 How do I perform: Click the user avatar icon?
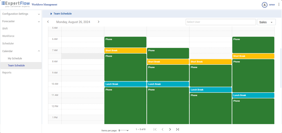264,5
